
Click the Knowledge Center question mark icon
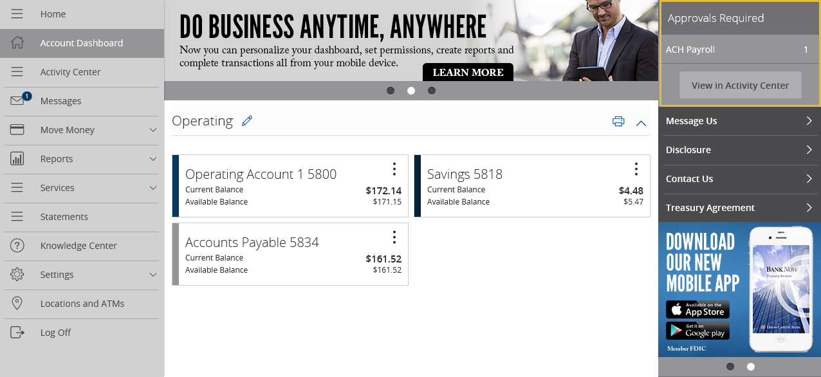(17, 246)
